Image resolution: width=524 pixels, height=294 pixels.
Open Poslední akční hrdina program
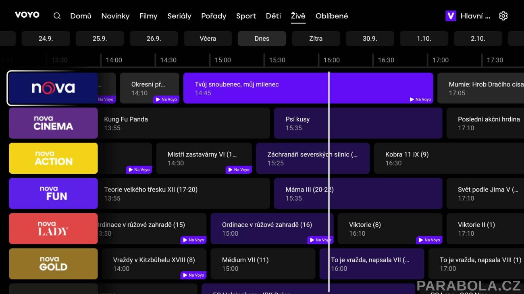(x=485, y=123)
